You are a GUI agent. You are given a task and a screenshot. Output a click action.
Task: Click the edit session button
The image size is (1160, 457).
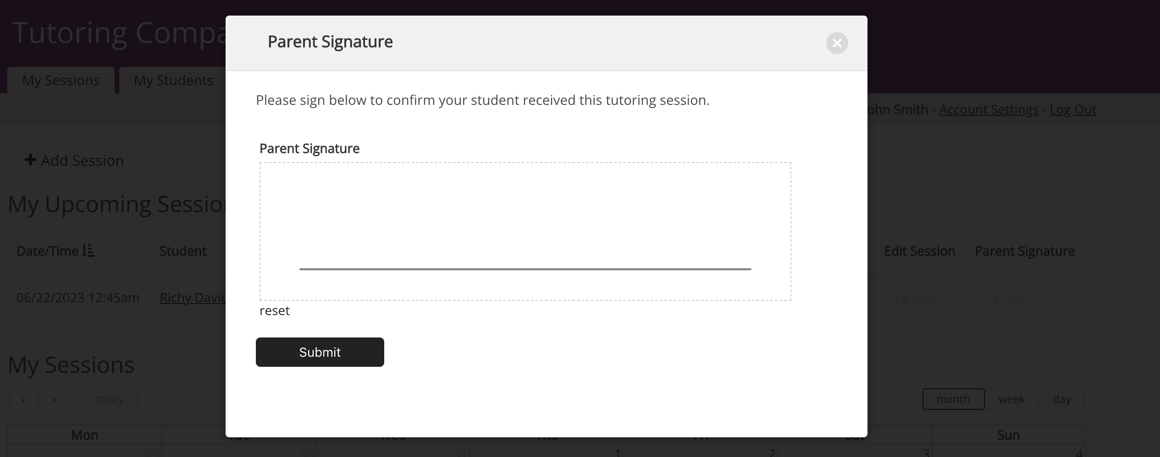click(x=916, y=300)
